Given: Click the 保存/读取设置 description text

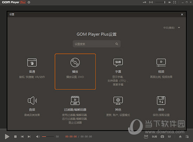Looking at the screenshot, I should coord(161,115).
